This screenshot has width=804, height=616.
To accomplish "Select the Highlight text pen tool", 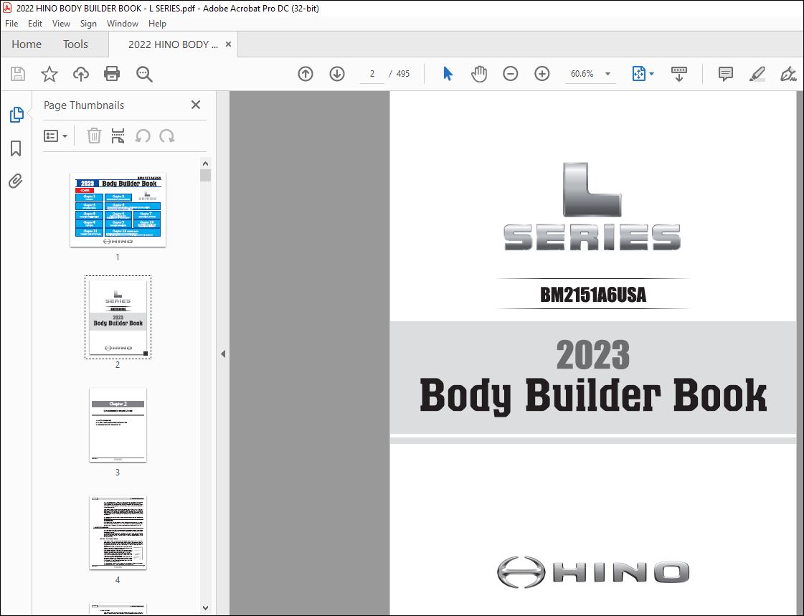I will tap(757, 74).
